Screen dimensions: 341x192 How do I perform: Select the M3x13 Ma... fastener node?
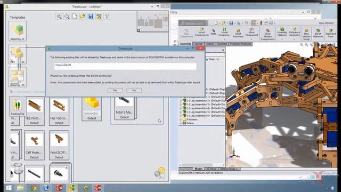124,108
